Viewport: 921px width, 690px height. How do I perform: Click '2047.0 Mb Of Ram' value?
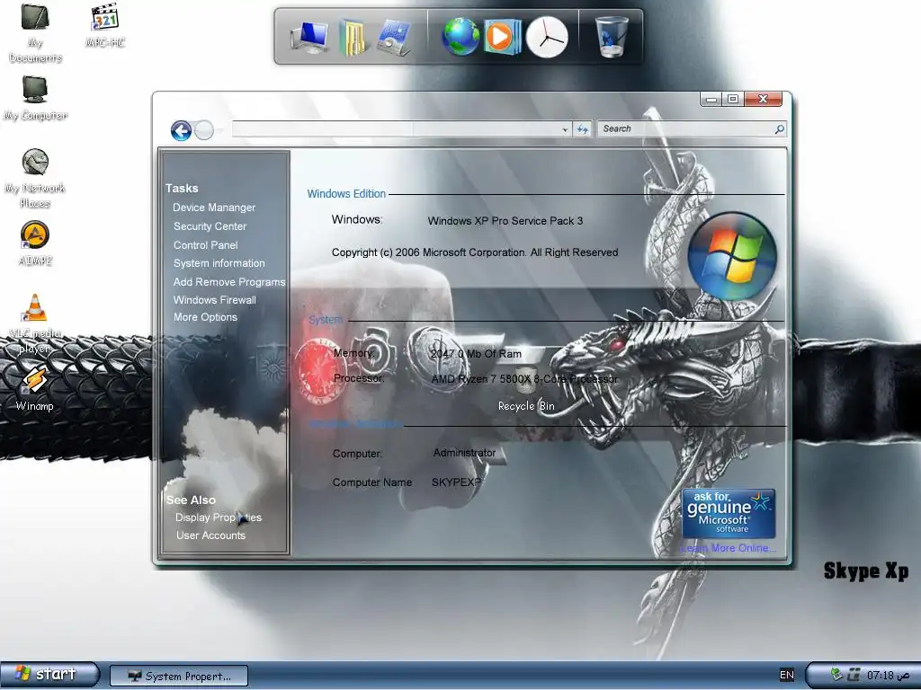click(476, 354)
